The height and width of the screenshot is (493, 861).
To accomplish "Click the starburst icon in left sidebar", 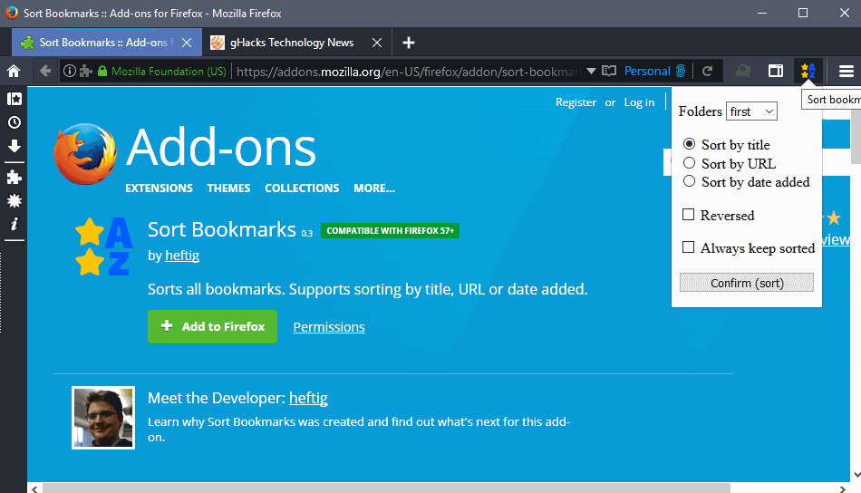I will point(15,201).
